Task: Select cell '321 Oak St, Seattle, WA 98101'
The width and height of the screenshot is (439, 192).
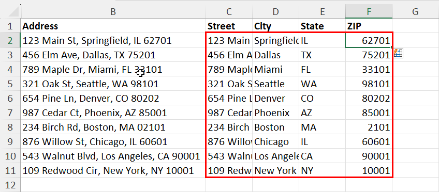Action: (113, 84)
